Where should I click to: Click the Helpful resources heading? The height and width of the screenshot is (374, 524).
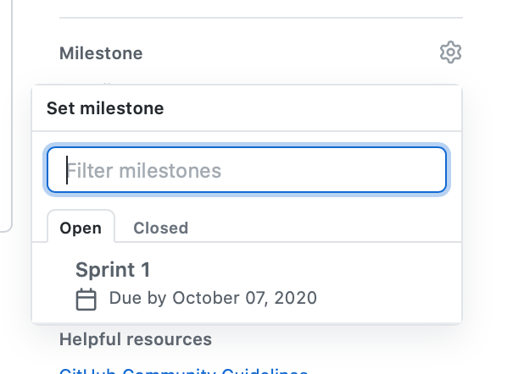pyautogui.click(x=136, y=339)
